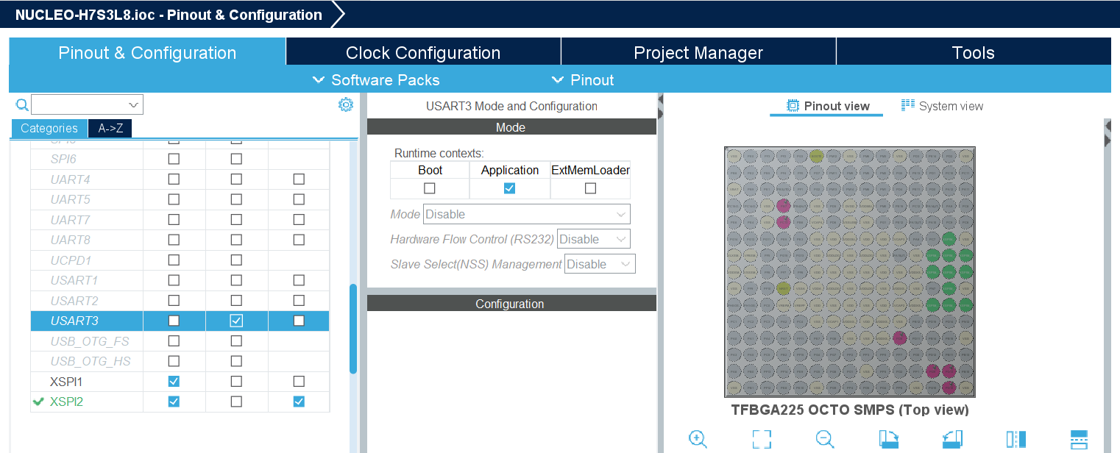Rotate pinout view counter-clockwise icon
Viewport: 1120px width, 453px height.
coord(952,439)
